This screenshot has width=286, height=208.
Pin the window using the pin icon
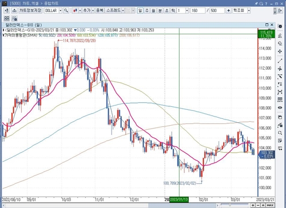click(x=256, y=3)
